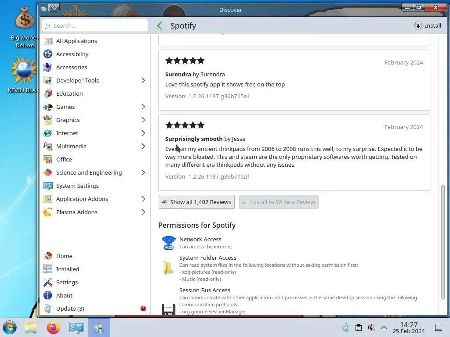
Task: Click the About info icon
Action: click(48, 295)
